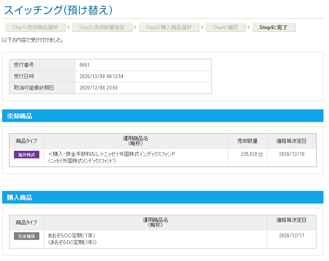329x261 pixels.
Task: Click the price date 2020/12/17
Action: pos(292,236)
